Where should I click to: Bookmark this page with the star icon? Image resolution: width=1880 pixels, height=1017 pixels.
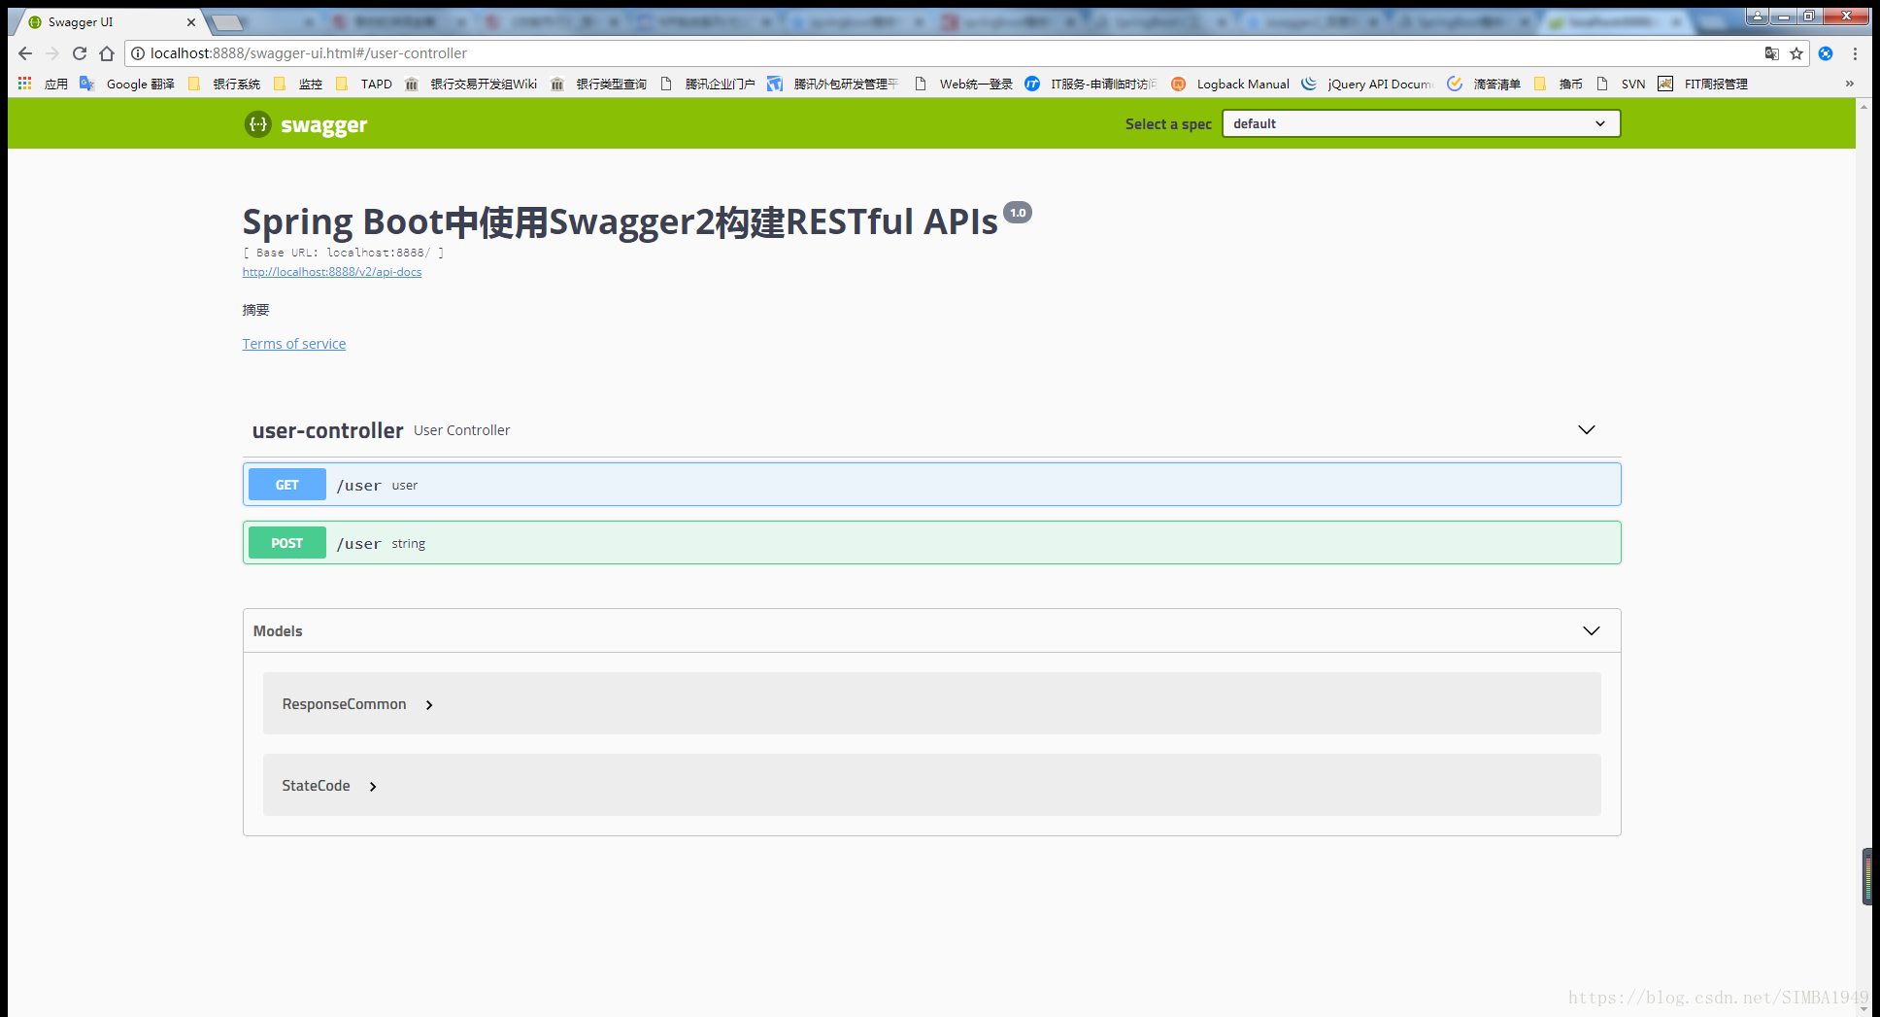[1796, 53]
